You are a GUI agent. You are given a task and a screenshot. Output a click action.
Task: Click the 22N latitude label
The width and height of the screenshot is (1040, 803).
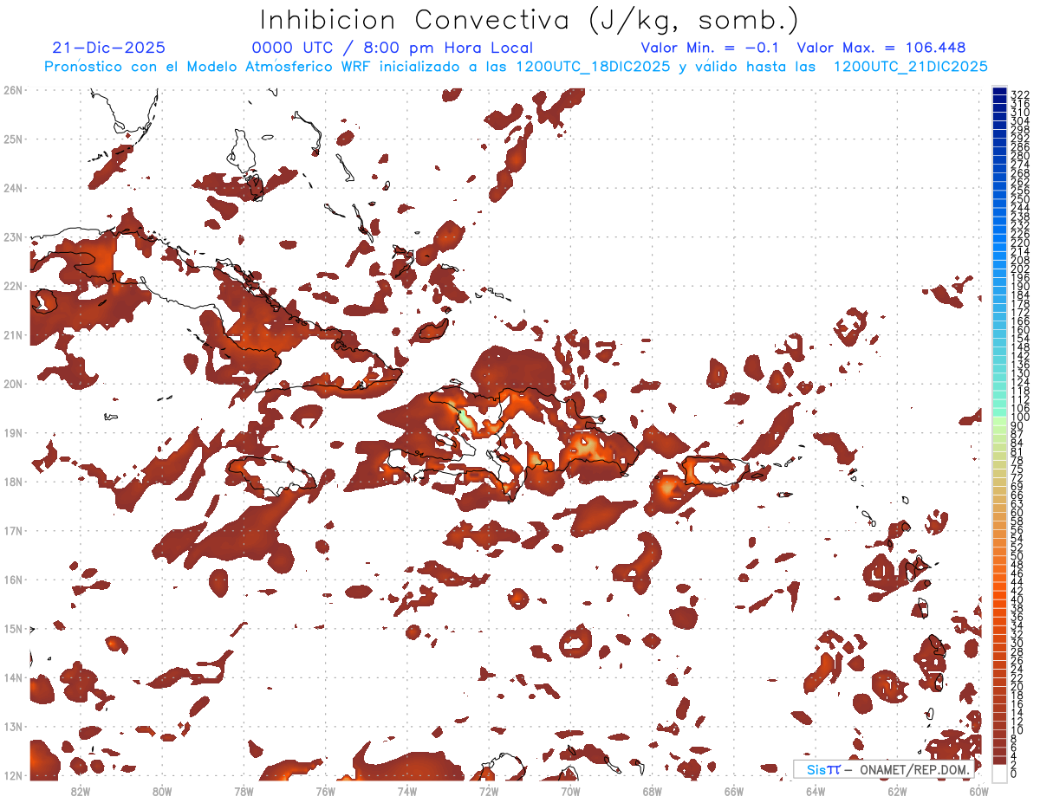[12, 286]
